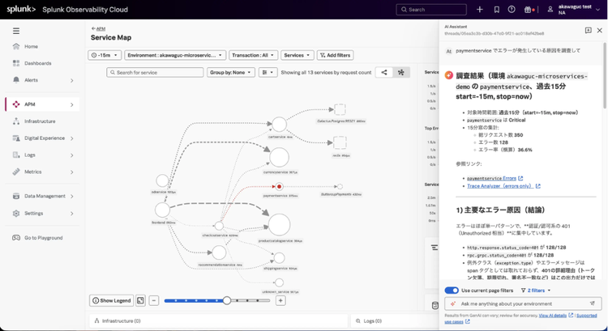The height and width of the screenshot is (331, 608).
Task: Toggle Use current page filters switch
Action: (452, 291)
